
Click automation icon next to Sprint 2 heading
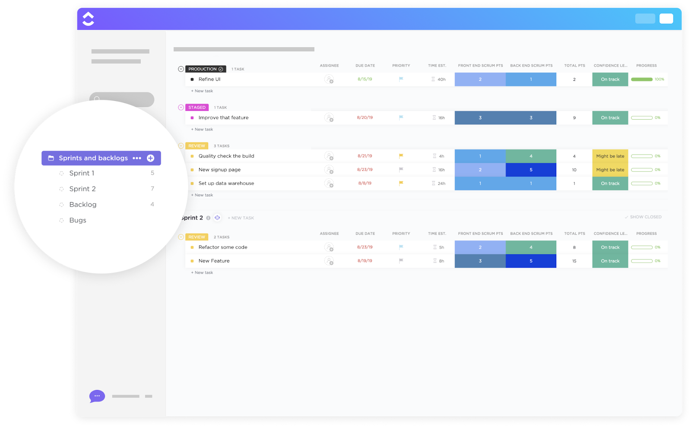(217, 218)
